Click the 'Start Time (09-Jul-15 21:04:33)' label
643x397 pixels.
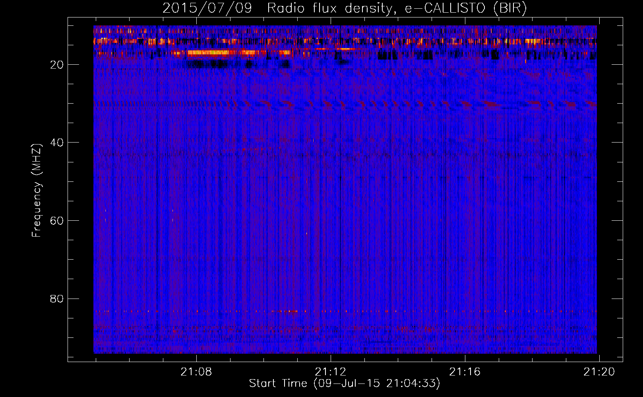[345, 384]
